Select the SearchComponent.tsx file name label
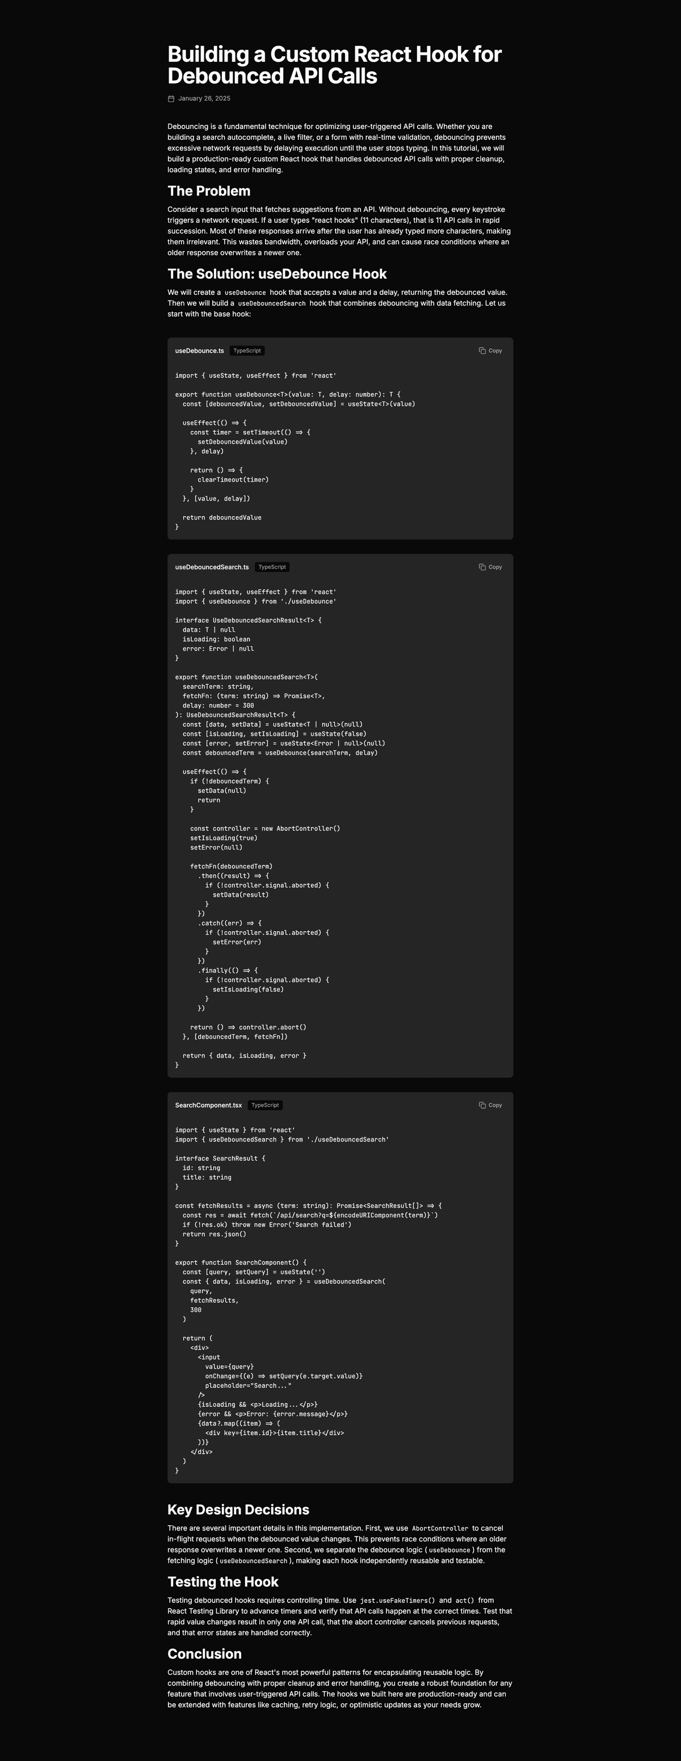This screenshot has height=1761, width=681. click(208, 1105)
